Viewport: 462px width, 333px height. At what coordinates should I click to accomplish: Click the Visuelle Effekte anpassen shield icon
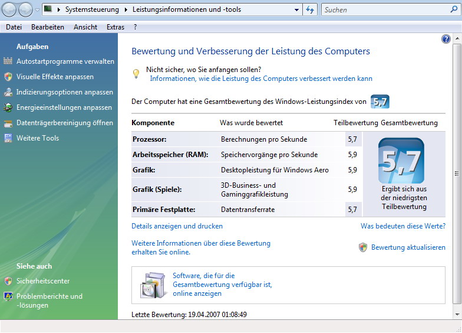click(x=8, y=77)
